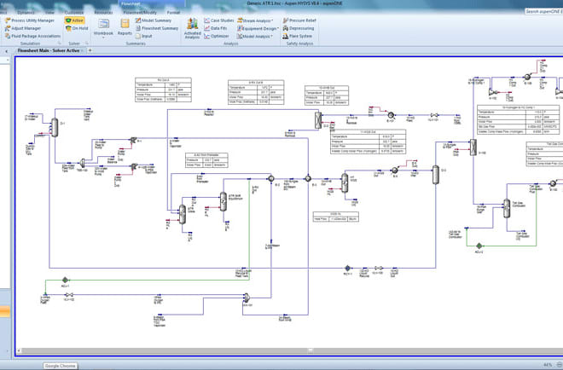563x370 pixels.
Task: Select the pump on the water feed line
Action: click(x=133, y=141)
